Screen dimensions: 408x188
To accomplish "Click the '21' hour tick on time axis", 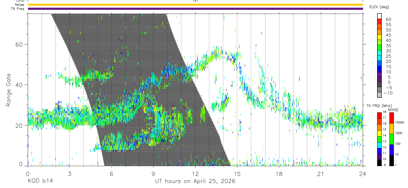I will [321, 174].
